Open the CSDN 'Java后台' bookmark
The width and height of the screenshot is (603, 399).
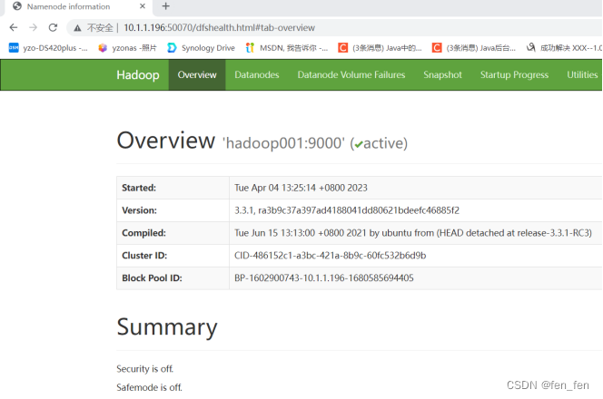coord(474,48)
